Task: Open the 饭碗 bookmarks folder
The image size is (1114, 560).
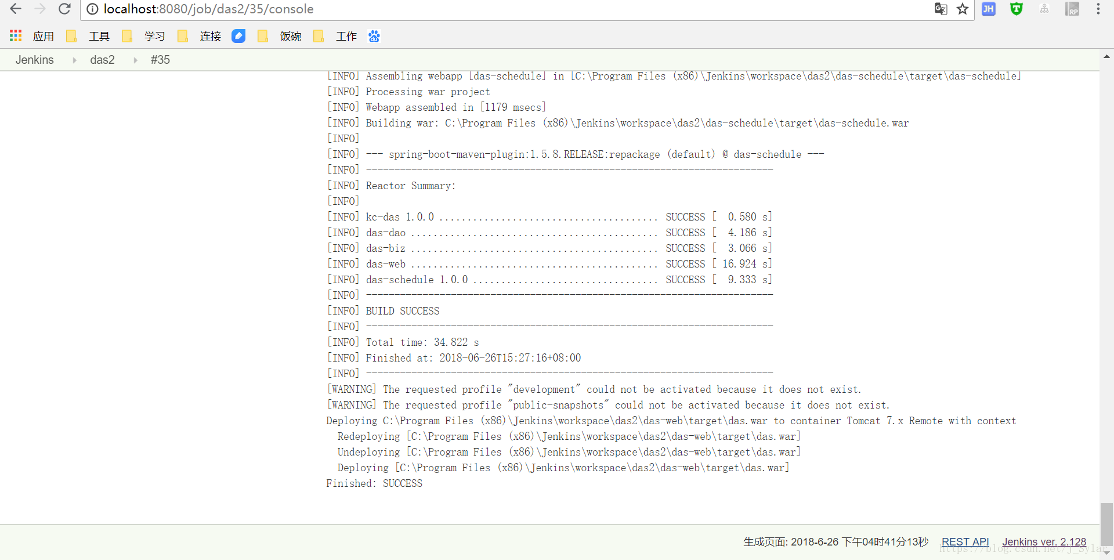Action: coord(280,36)
